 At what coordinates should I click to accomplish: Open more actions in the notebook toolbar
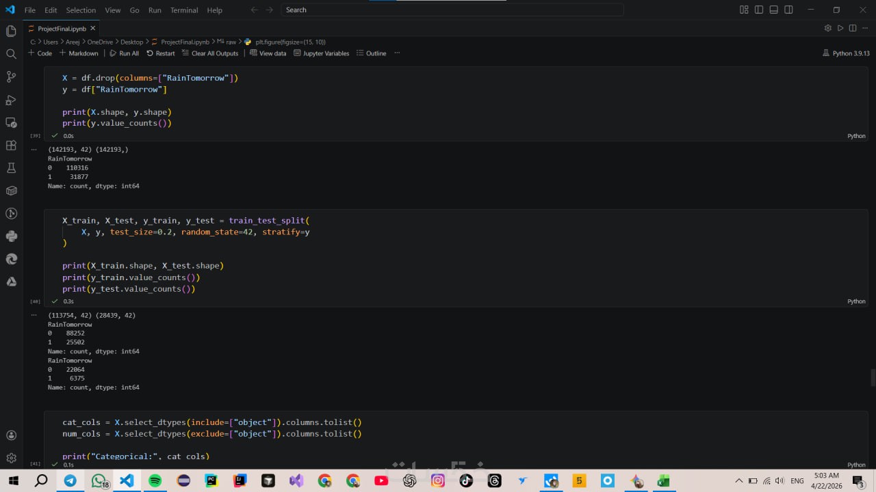(x=397, y=53)
